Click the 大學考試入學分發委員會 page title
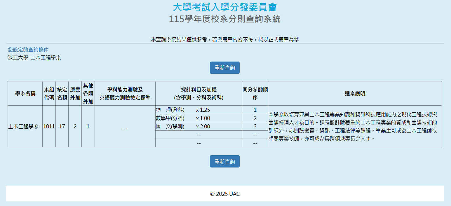The height and width of the screenshot is (206, 451). point(225,7)
